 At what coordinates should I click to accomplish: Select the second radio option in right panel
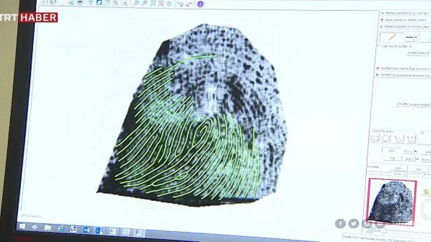pos(382,19)
